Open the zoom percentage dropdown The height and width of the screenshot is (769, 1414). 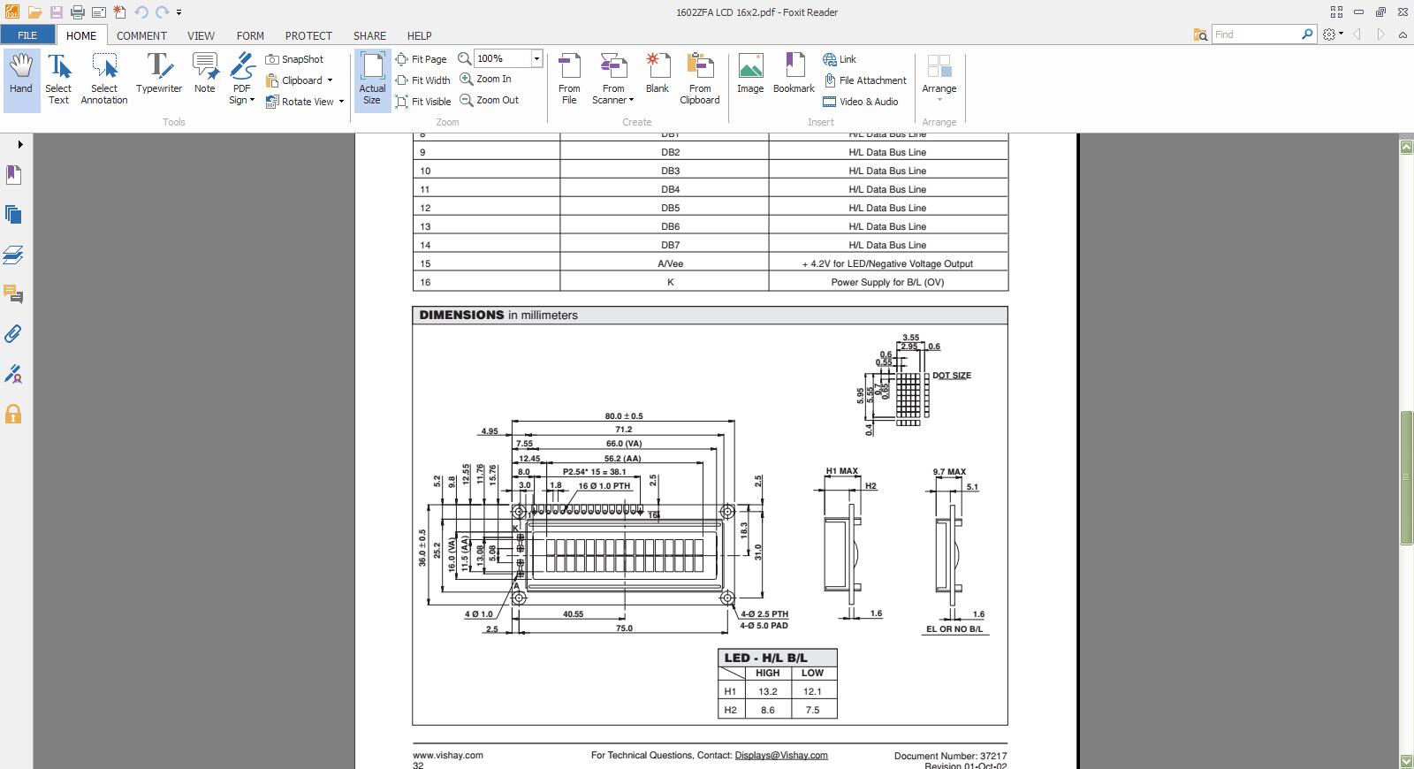click(x=536, y=58)
